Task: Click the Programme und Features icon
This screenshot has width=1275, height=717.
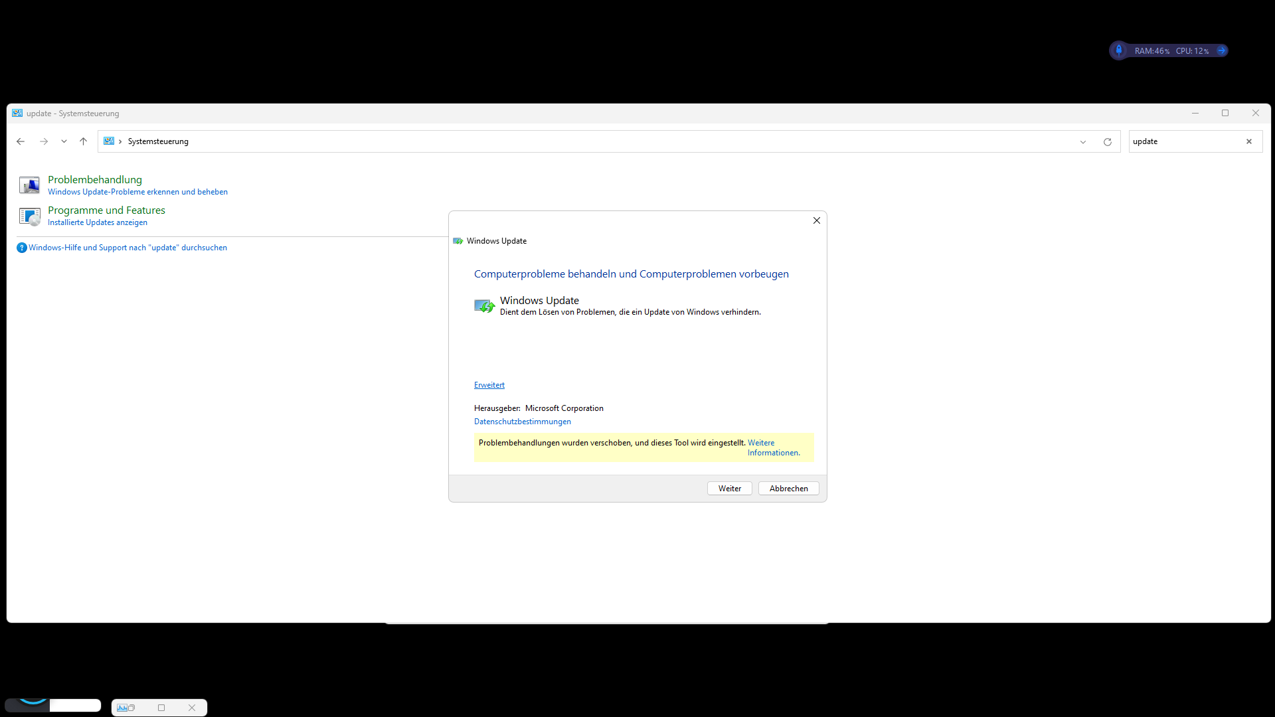Action: [x=29, y=216]
